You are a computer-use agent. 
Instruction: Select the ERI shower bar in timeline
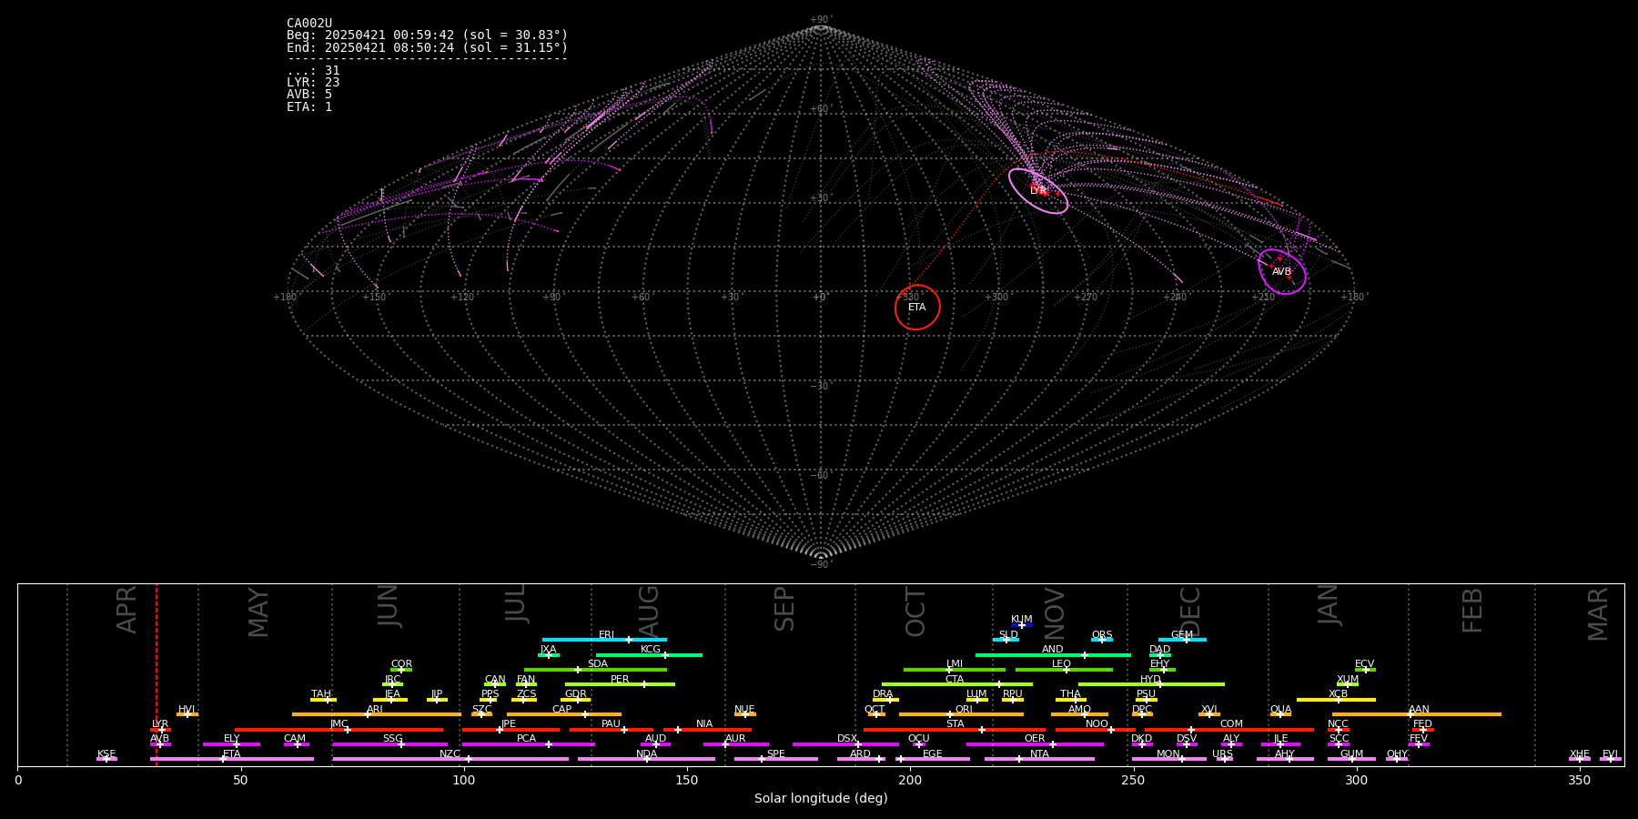[x=604, y=640]
